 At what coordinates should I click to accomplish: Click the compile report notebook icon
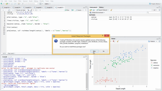coord(36,10)
